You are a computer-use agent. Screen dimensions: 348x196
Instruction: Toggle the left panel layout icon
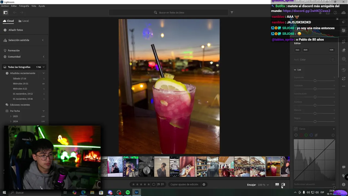[x=5, y=13]
